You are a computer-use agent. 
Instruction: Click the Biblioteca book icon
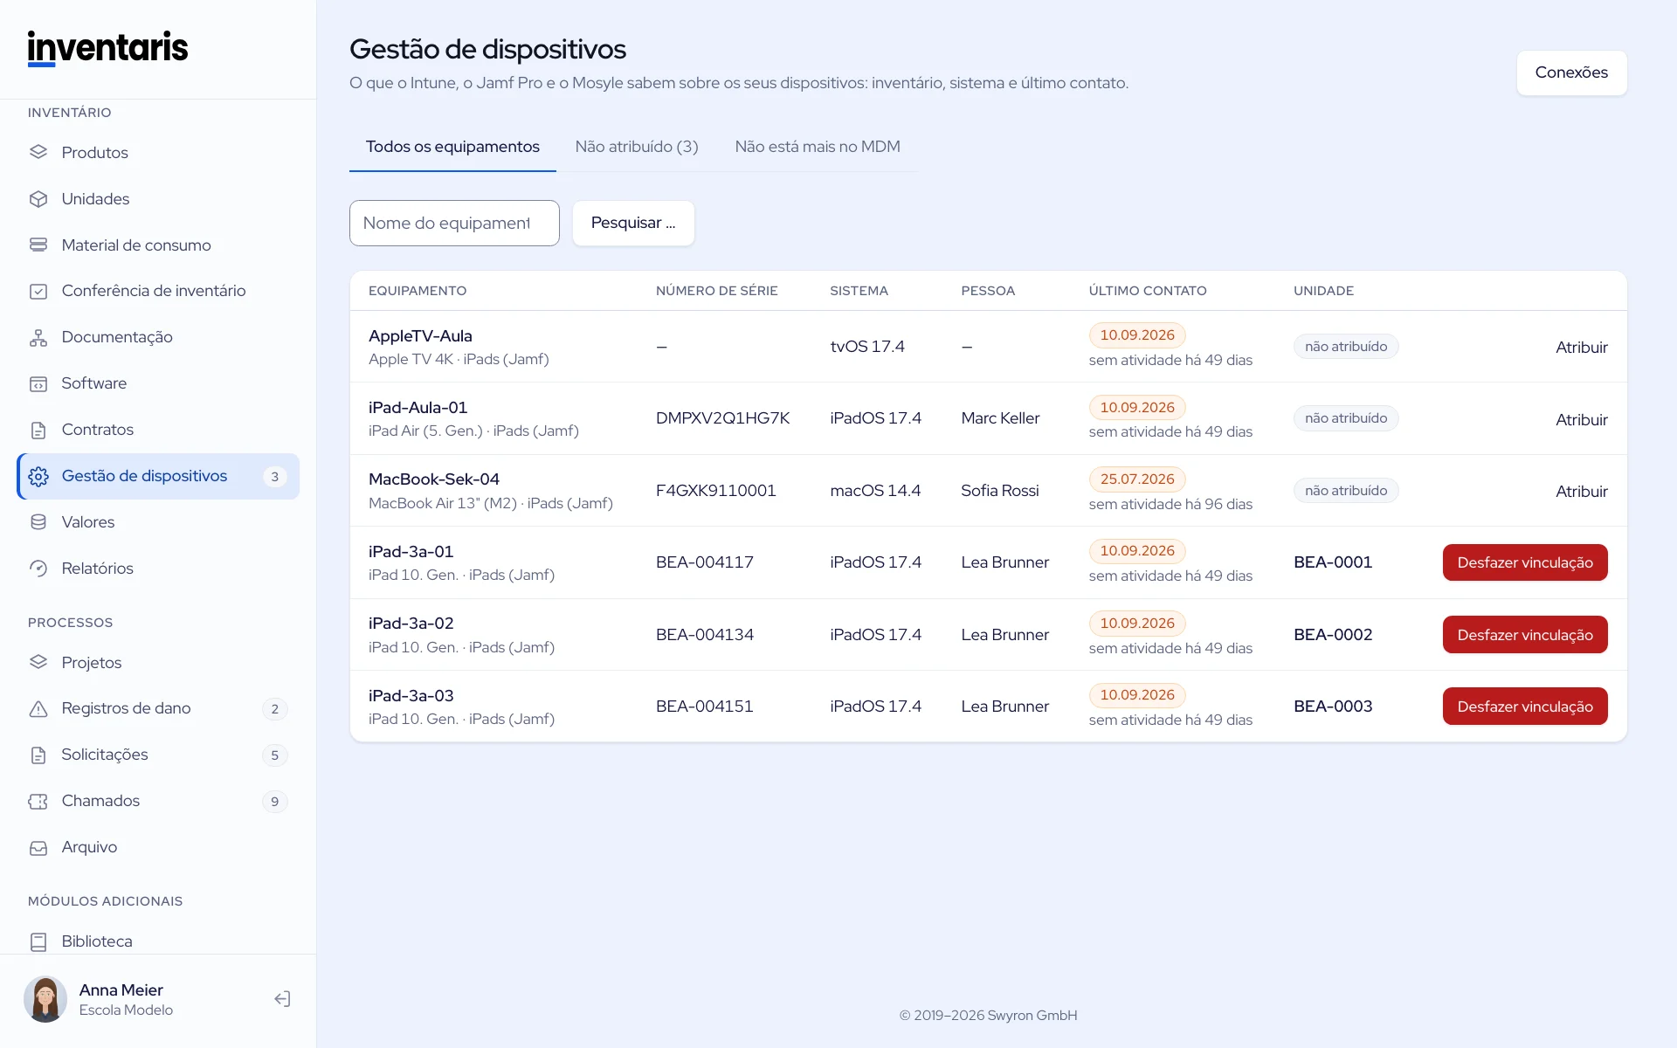pos(38,941)
